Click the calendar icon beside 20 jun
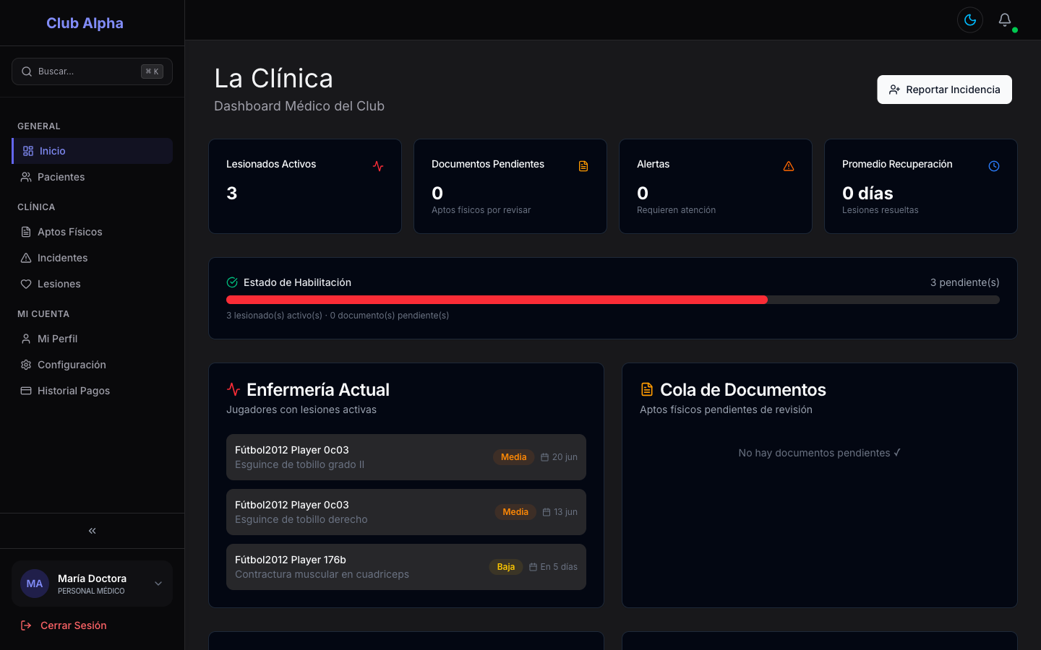Viewport: 1041px width, 650px height. (x=545, y=457)
